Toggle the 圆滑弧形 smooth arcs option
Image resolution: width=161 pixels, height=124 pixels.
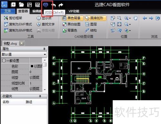pos(95,18)
